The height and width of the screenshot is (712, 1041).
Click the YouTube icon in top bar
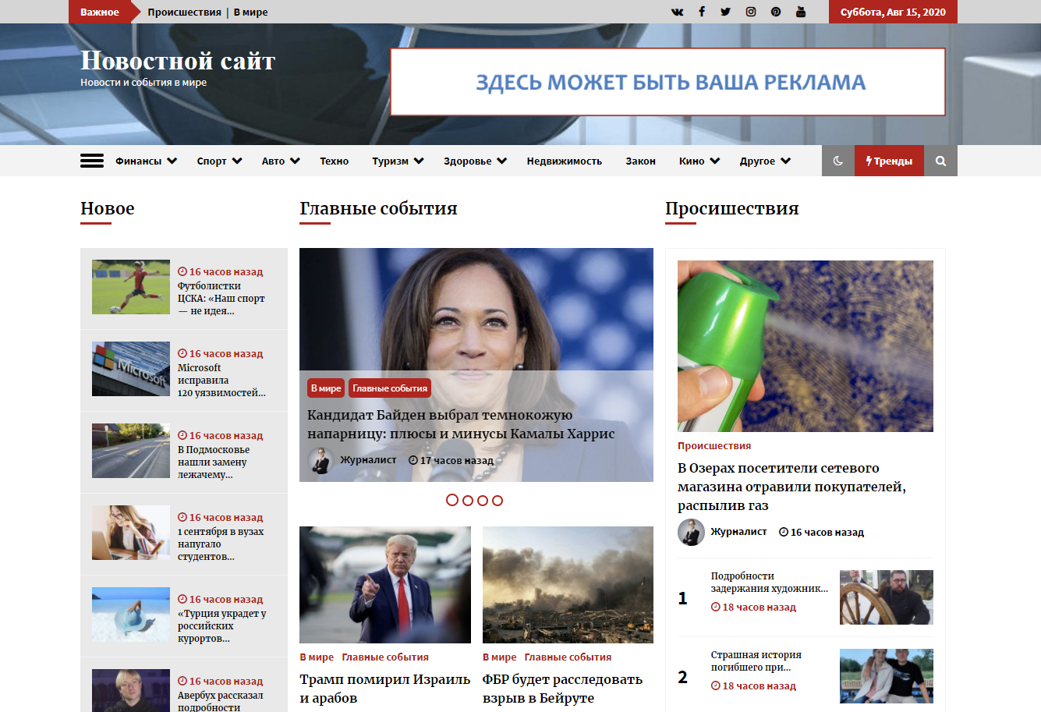point(800,12)
